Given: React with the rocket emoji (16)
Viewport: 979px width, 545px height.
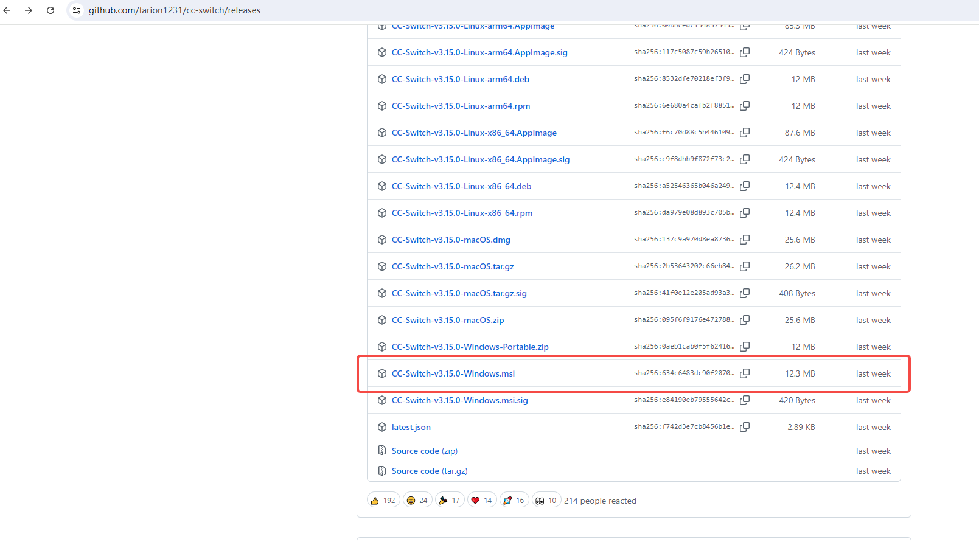Looking at the screenshot, I should point(514,501).
